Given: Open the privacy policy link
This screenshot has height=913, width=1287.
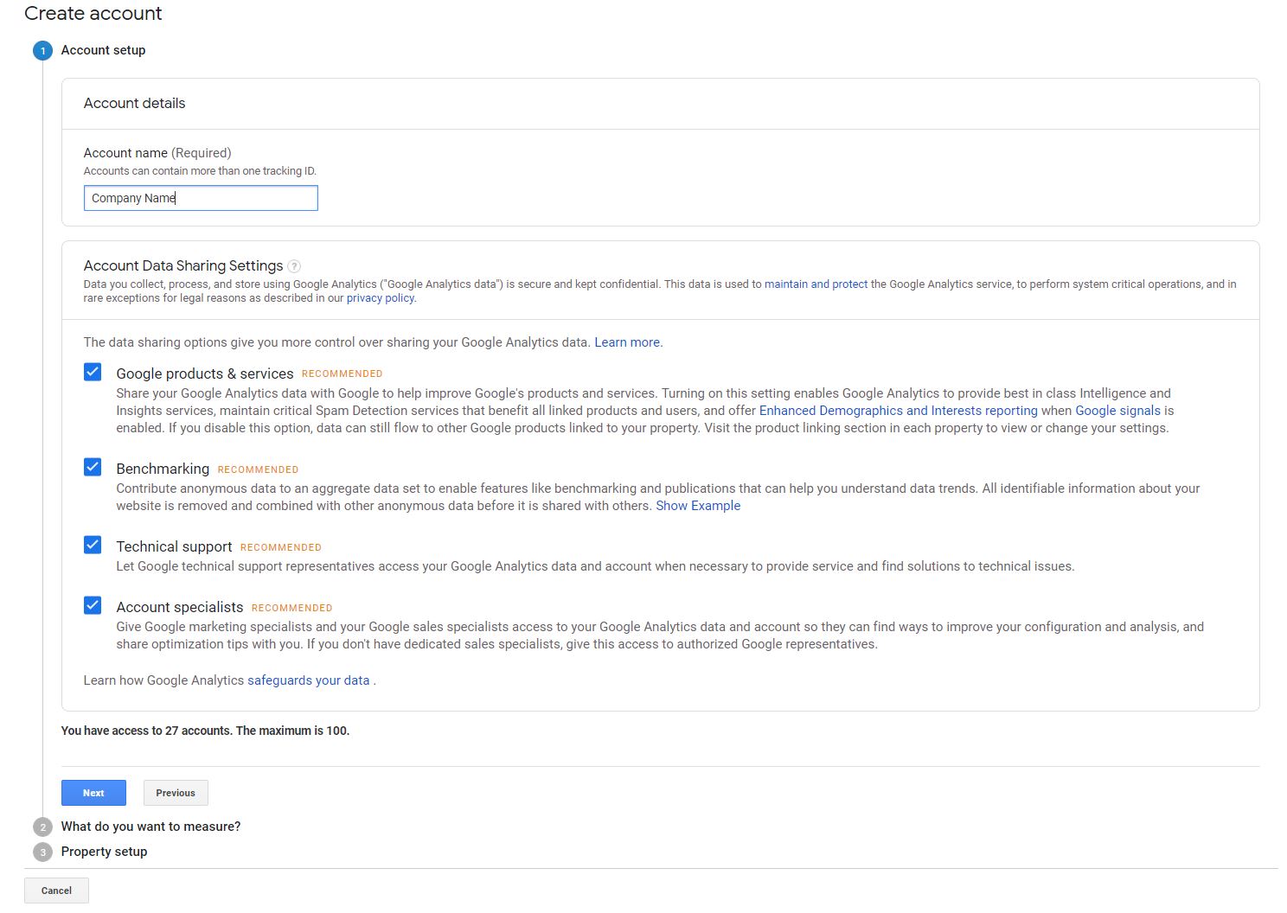Looking at the screenshot, I should (381, 298).
